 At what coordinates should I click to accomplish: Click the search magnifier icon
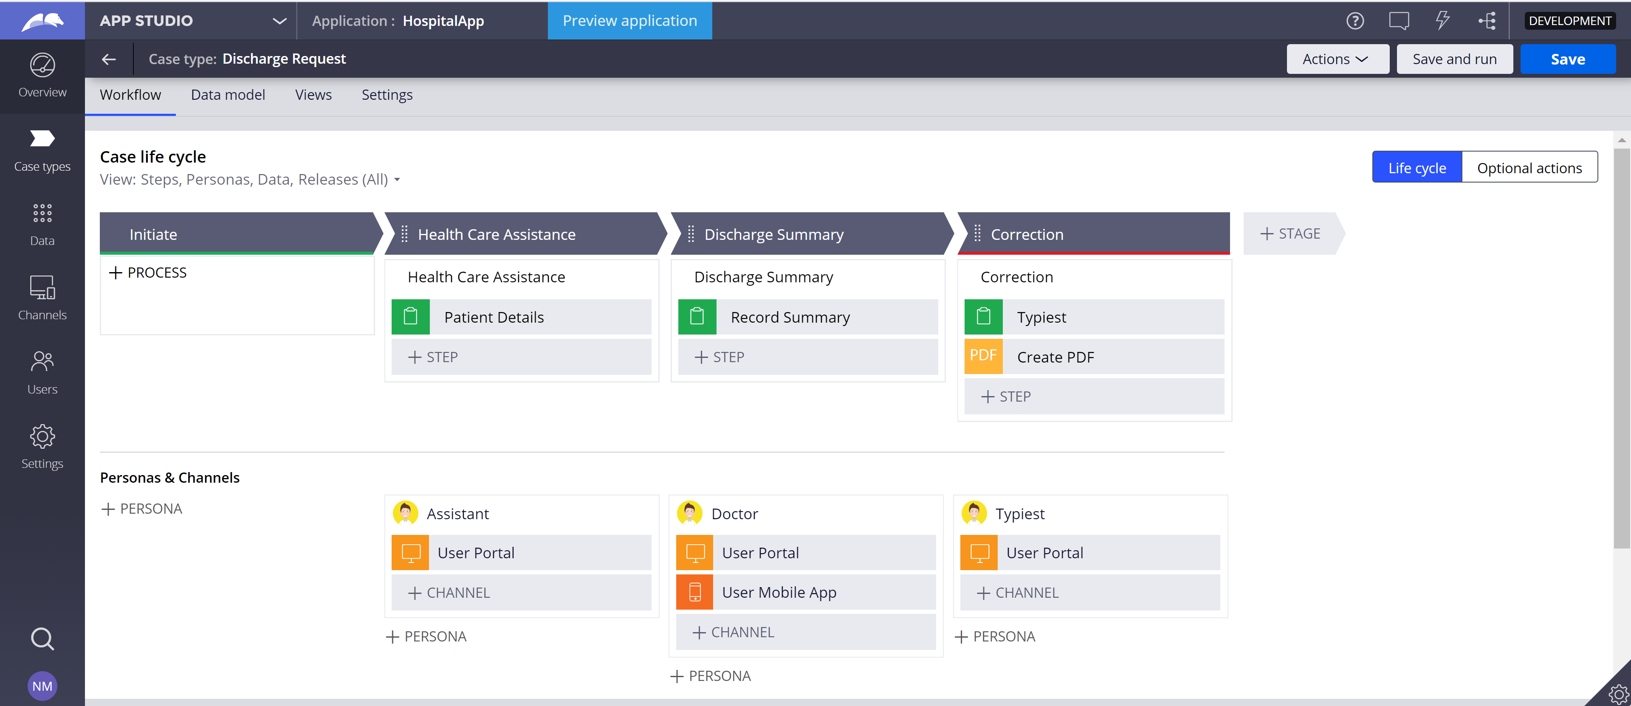coord(42,639)
